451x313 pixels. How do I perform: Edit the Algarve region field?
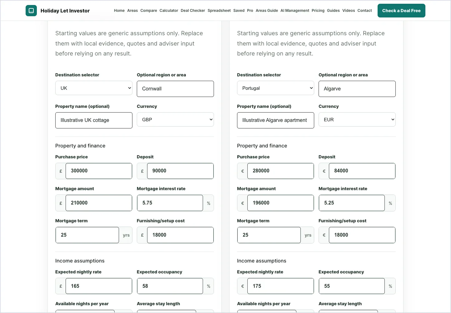tap(357, 89)
